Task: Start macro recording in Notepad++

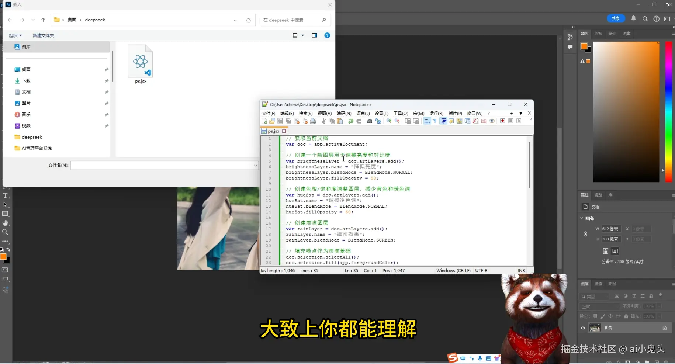Action: pyautogui.click(x=502, y=121)
